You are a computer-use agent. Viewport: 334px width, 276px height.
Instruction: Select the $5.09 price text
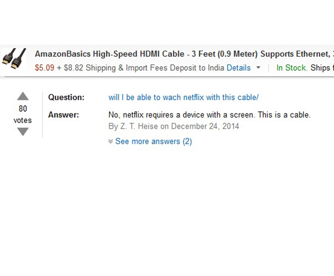click(45, 68)
